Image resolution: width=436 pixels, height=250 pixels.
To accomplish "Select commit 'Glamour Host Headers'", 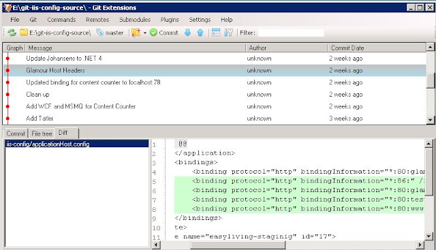I will [215, 70].
